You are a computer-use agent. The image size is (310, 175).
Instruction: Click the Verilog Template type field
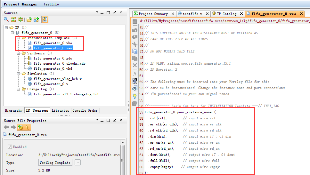coord(55,163)
